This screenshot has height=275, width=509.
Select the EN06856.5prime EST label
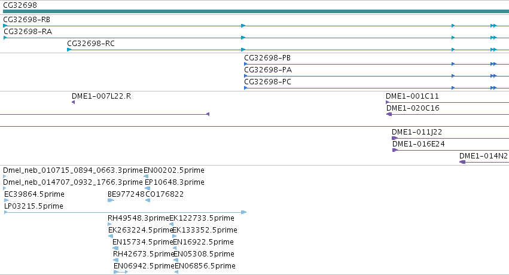[x=205, y=266]
